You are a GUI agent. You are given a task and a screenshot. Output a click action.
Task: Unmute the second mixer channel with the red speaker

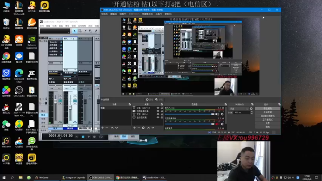coord(217,124)
